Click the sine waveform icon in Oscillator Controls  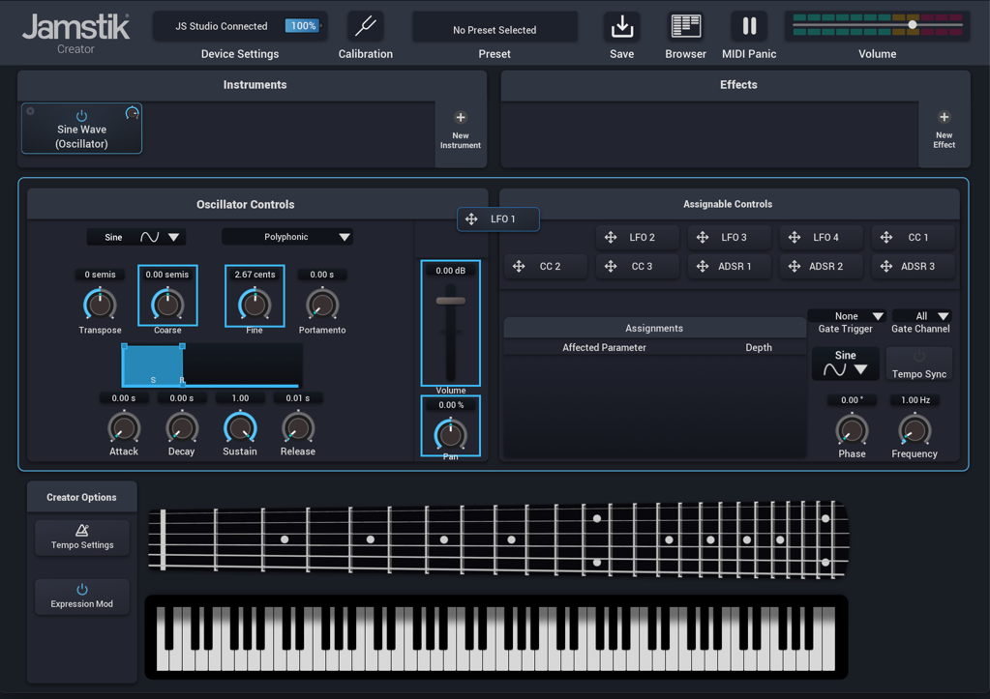pos(150,237)
